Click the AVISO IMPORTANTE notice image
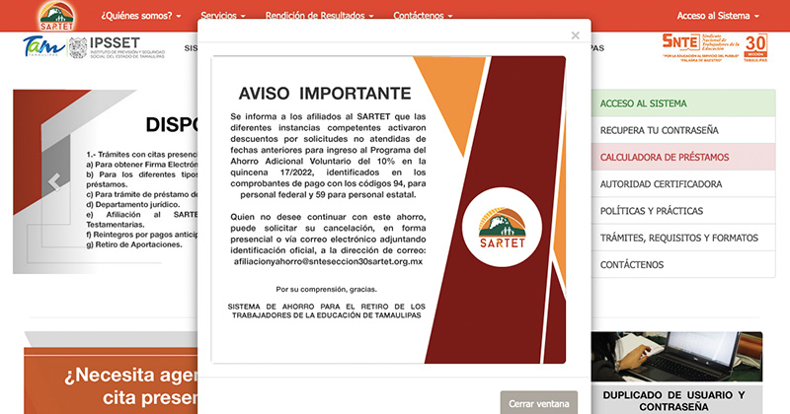 tap(390, 209)
